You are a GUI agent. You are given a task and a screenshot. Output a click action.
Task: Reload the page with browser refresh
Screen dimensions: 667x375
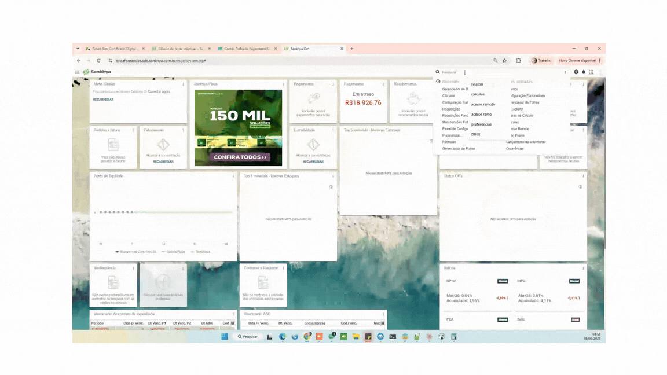(x=98, y=60)
